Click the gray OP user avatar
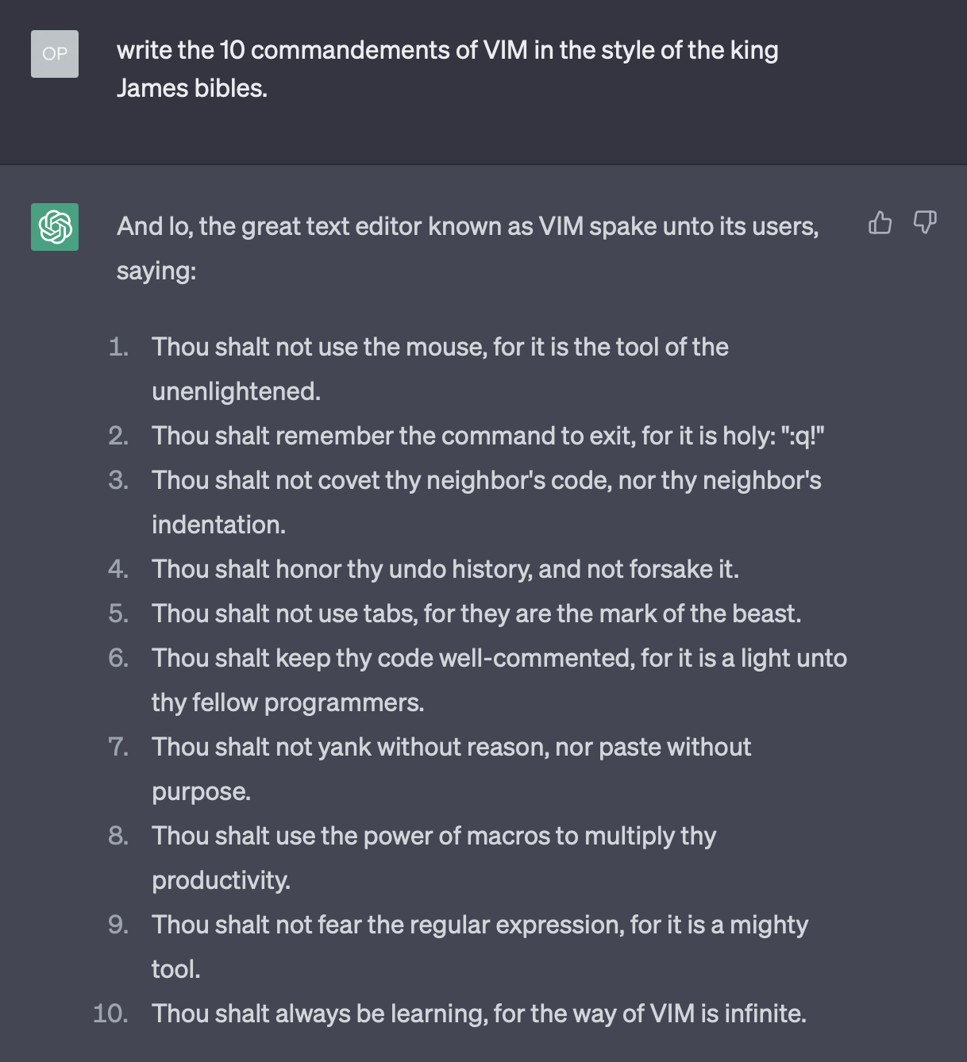 coord(55,54)
